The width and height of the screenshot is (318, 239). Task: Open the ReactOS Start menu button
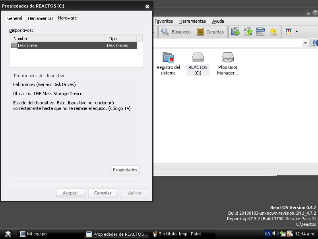[8, 234]
